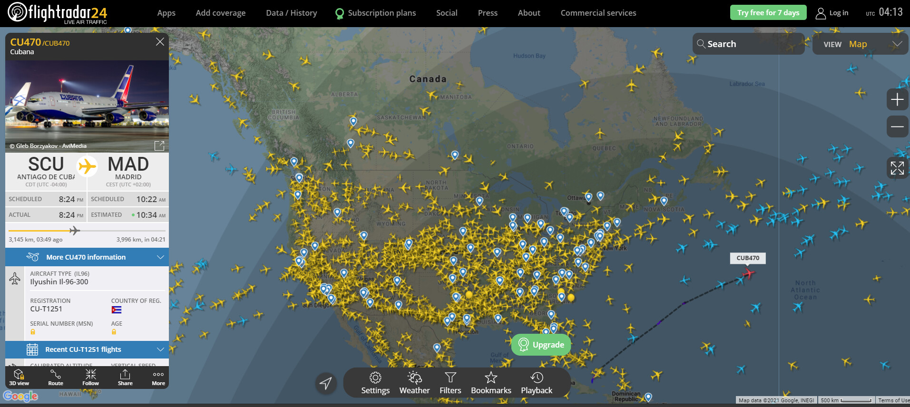
Task: Open More flight options
Action: click(158, 378)
